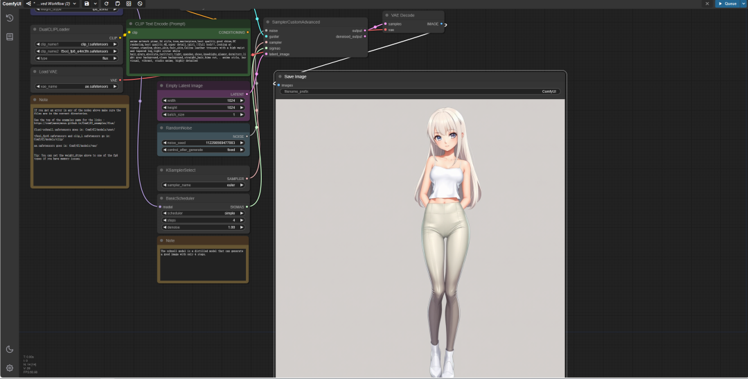
Task: Click the noise_seed value field
Action: click(204, 143)
